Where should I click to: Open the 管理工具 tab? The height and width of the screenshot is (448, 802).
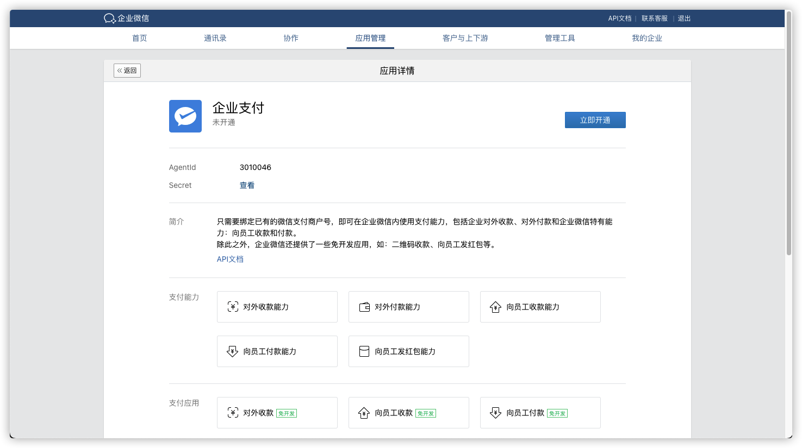point(560,38)
